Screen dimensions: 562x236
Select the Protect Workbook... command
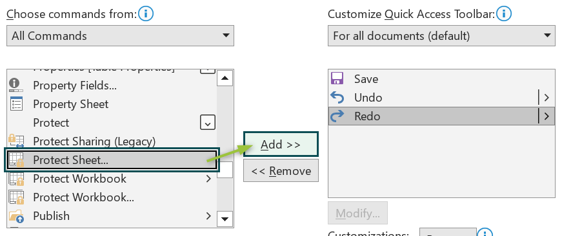[x=112, y=197]
